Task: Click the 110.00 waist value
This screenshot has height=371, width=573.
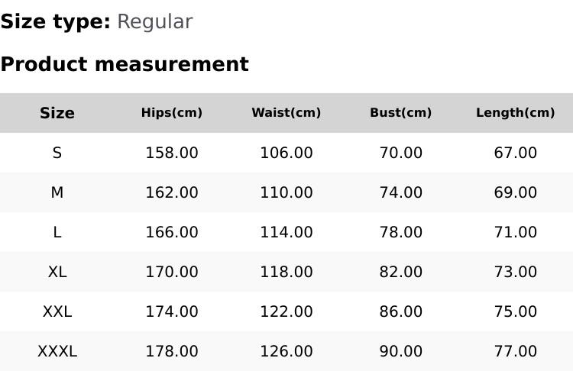Action: [286, 192]
